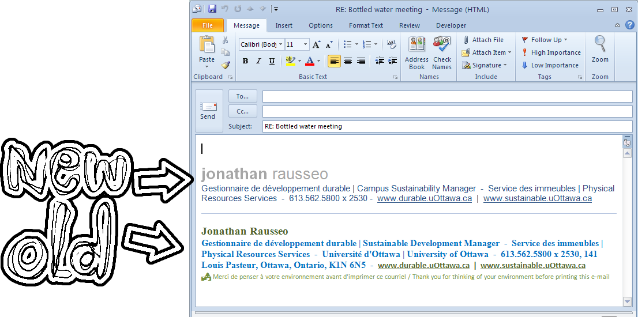Open Basic Text group dialog launcher
Image resolution: width=638 pixels, height=317 pixels.
pyautogui.click(x=396, y=77)
